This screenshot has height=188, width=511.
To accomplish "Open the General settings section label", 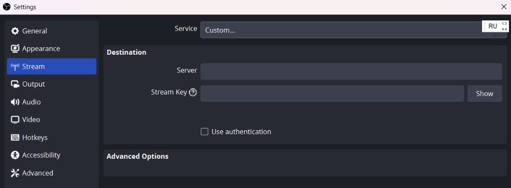I will pos(34,31).
